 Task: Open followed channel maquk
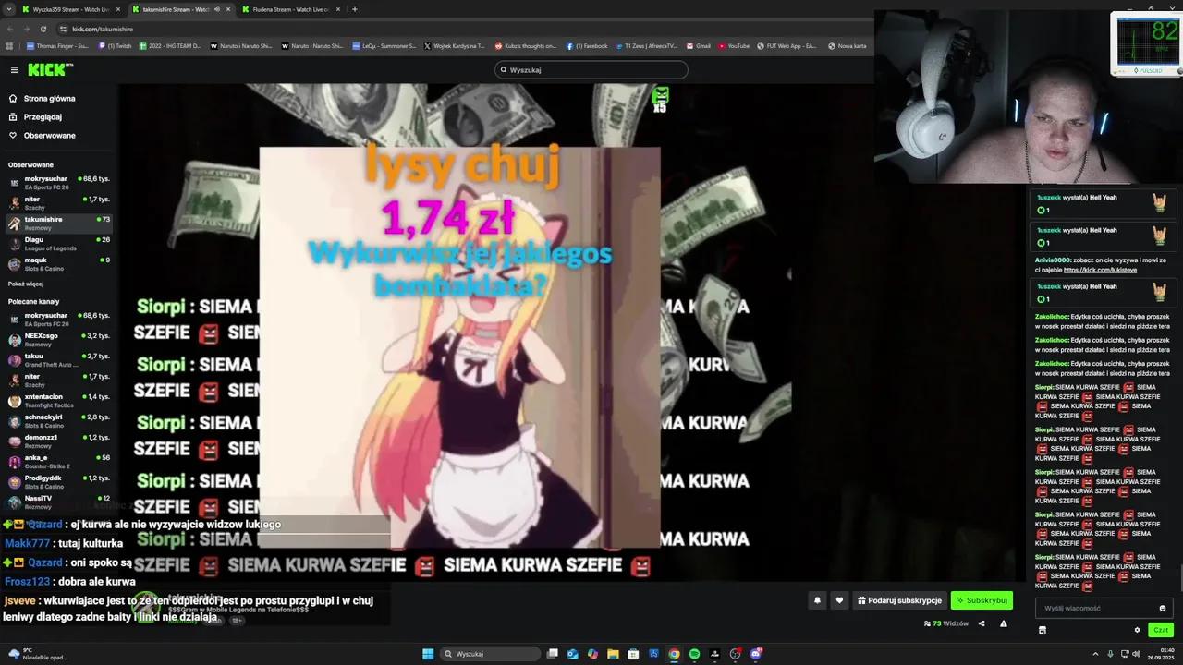pos(59,263)
